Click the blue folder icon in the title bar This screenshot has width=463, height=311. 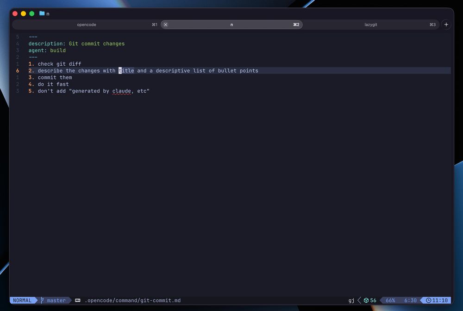41,13
